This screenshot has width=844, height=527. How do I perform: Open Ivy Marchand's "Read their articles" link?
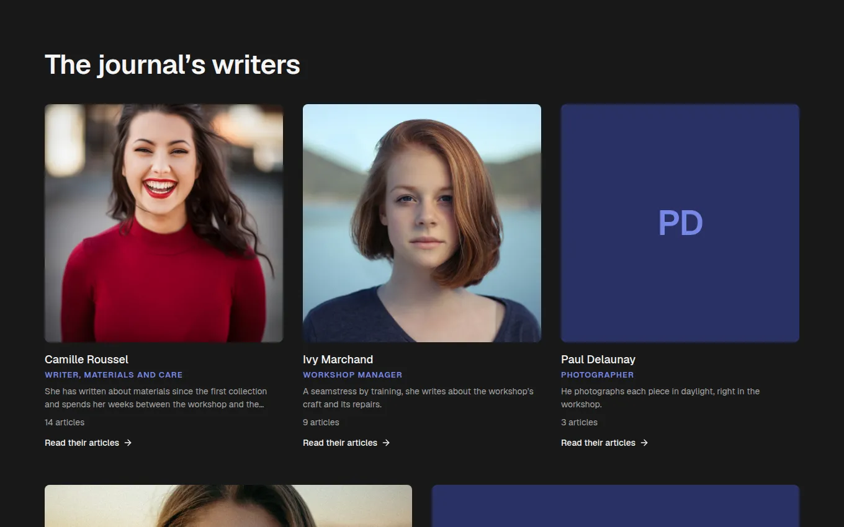click(346, 443)
